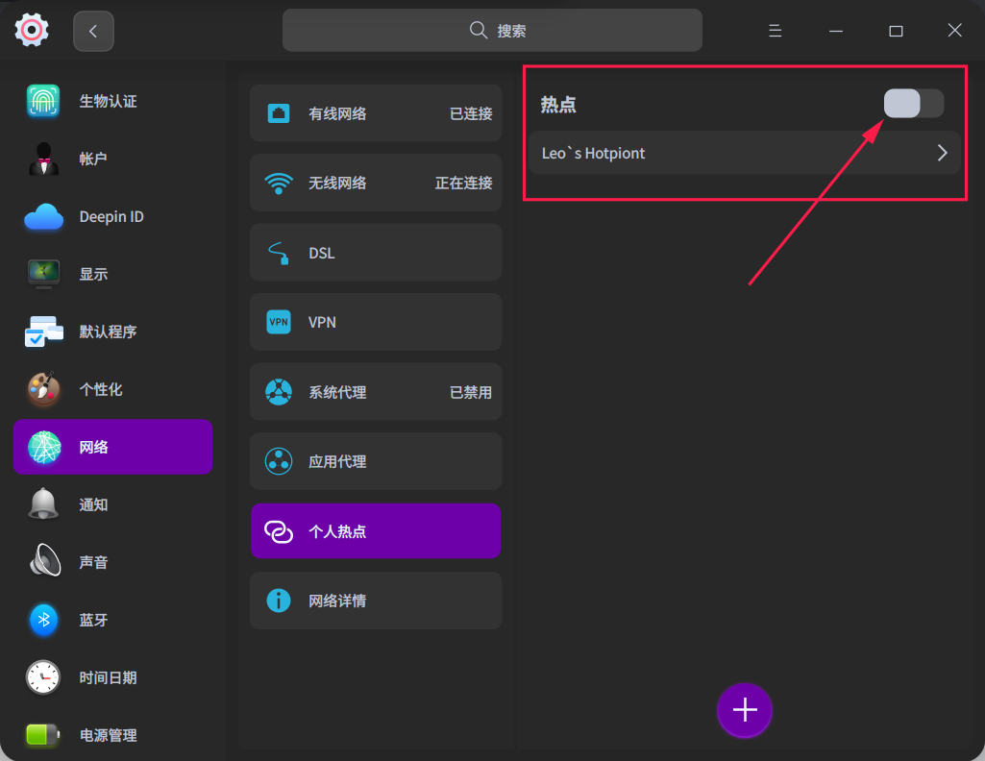Image resolution: width=985 pixels, height=761 pixels.
Task: Click the 系统代理 proxy icon
Action: [x=279, y=392]
